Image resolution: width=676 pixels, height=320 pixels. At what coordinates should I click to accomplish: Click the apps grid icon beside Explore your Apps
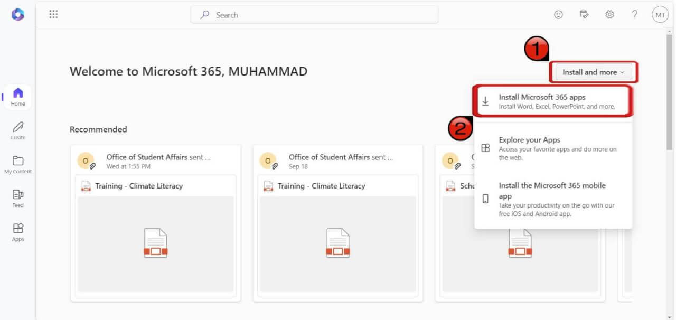tap(485, 148)
